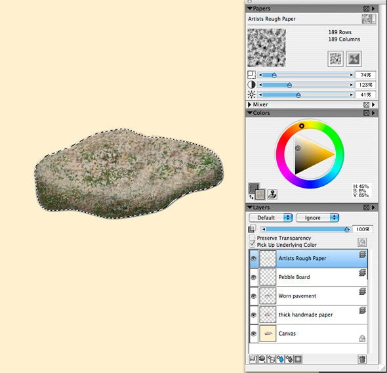Open Dynamic Plugins plug icon
The height and width of the screenshot is (373, 387).
tap(262, 359)
